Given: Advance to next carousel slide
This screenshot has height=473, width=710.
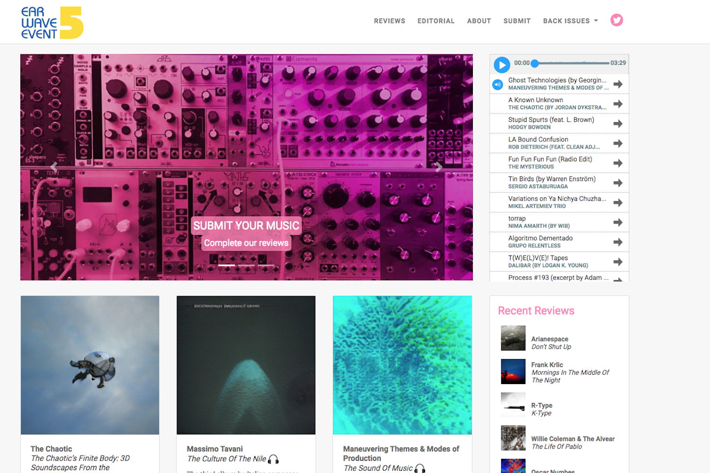Looking at the screenshot, I should tap(439, 167).
